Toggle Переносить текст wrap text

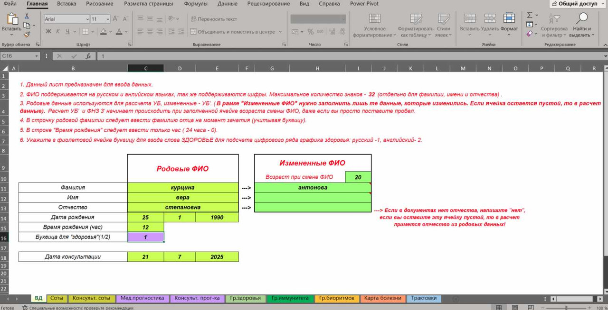pyautogui.click(x=214, y=19)
